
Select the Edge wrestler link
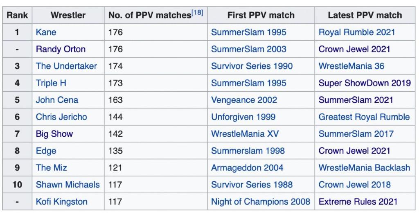[46, 151]
